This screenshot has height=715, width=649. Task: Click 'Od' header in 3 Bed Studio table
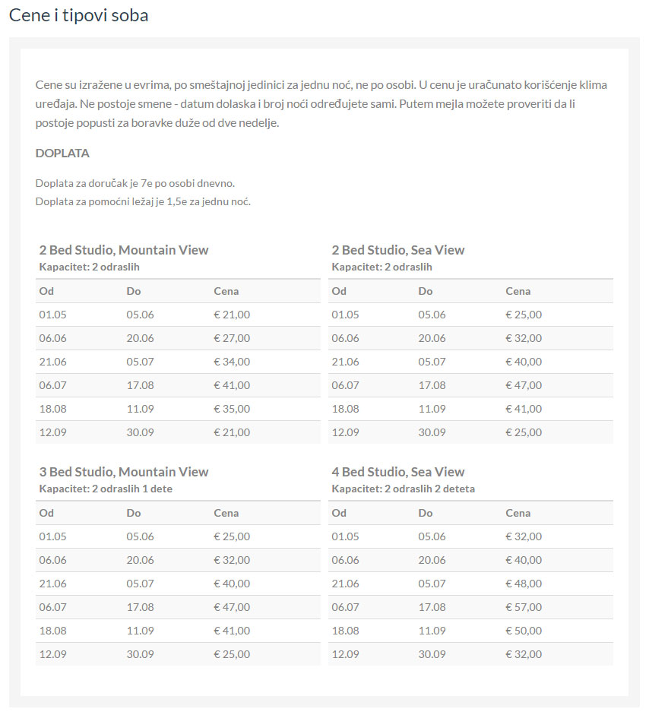tap(46, 513)
